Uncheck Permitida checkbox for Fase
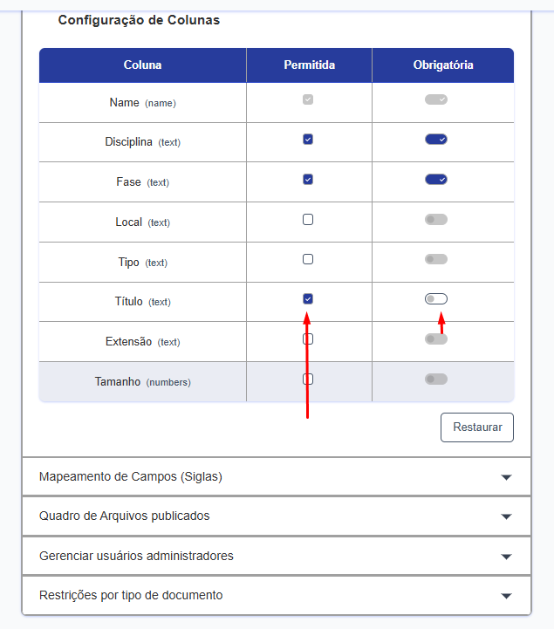 tap(308, 180)
